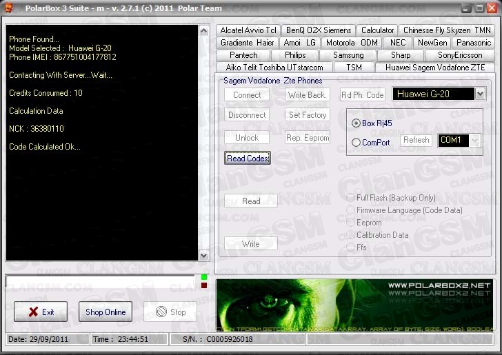
Task: Click the Write flash button
Action: pos(251,244)
